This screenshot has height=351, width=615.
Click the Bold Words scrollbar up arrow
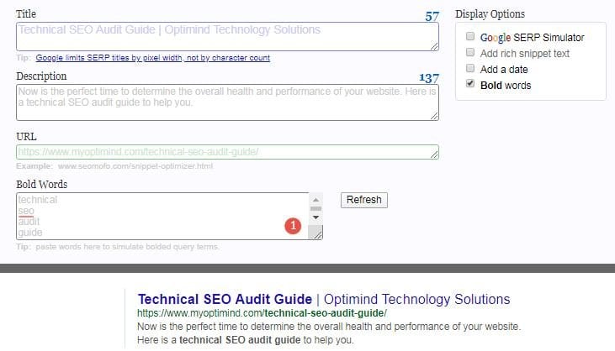(315, 200)
